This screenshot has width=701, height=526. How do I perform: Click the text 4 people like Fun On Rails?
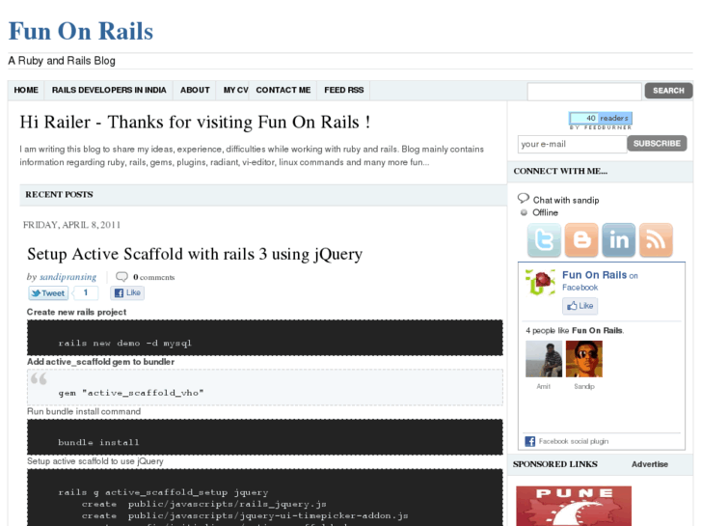coord(575,330)
